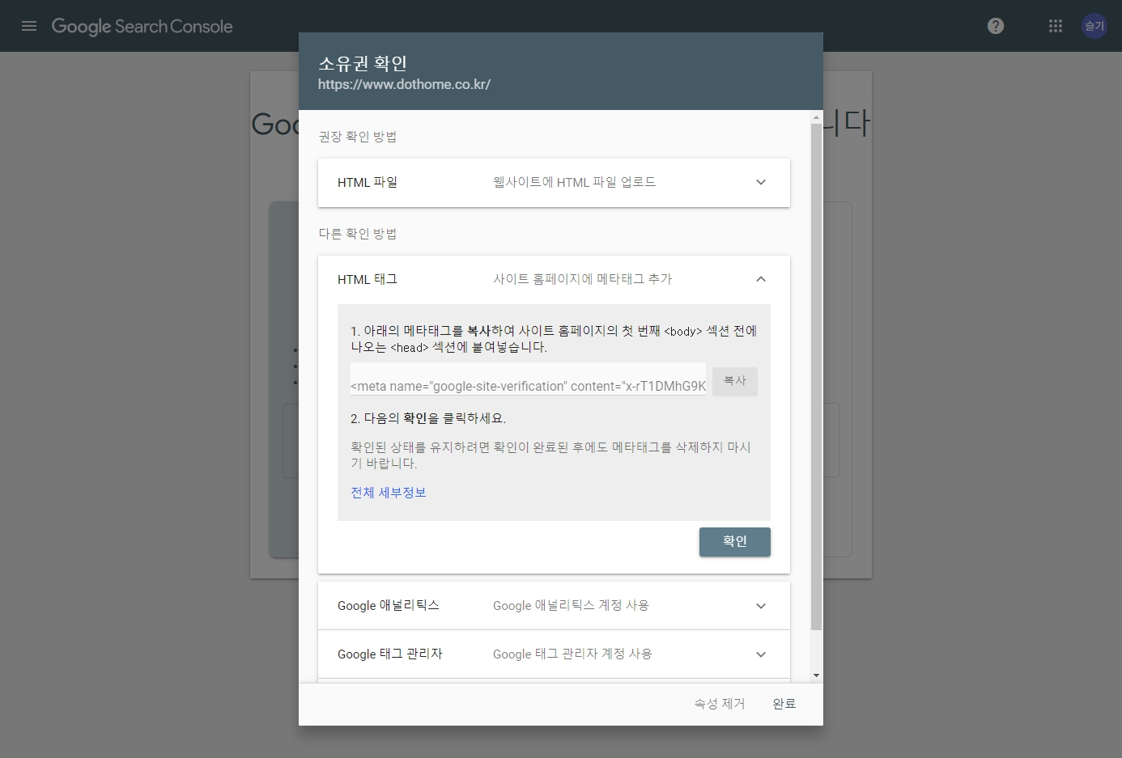This screenshot has width=1122, height=758.
Task: Open the hamburger main menu
Action: [x=29, y=26]
